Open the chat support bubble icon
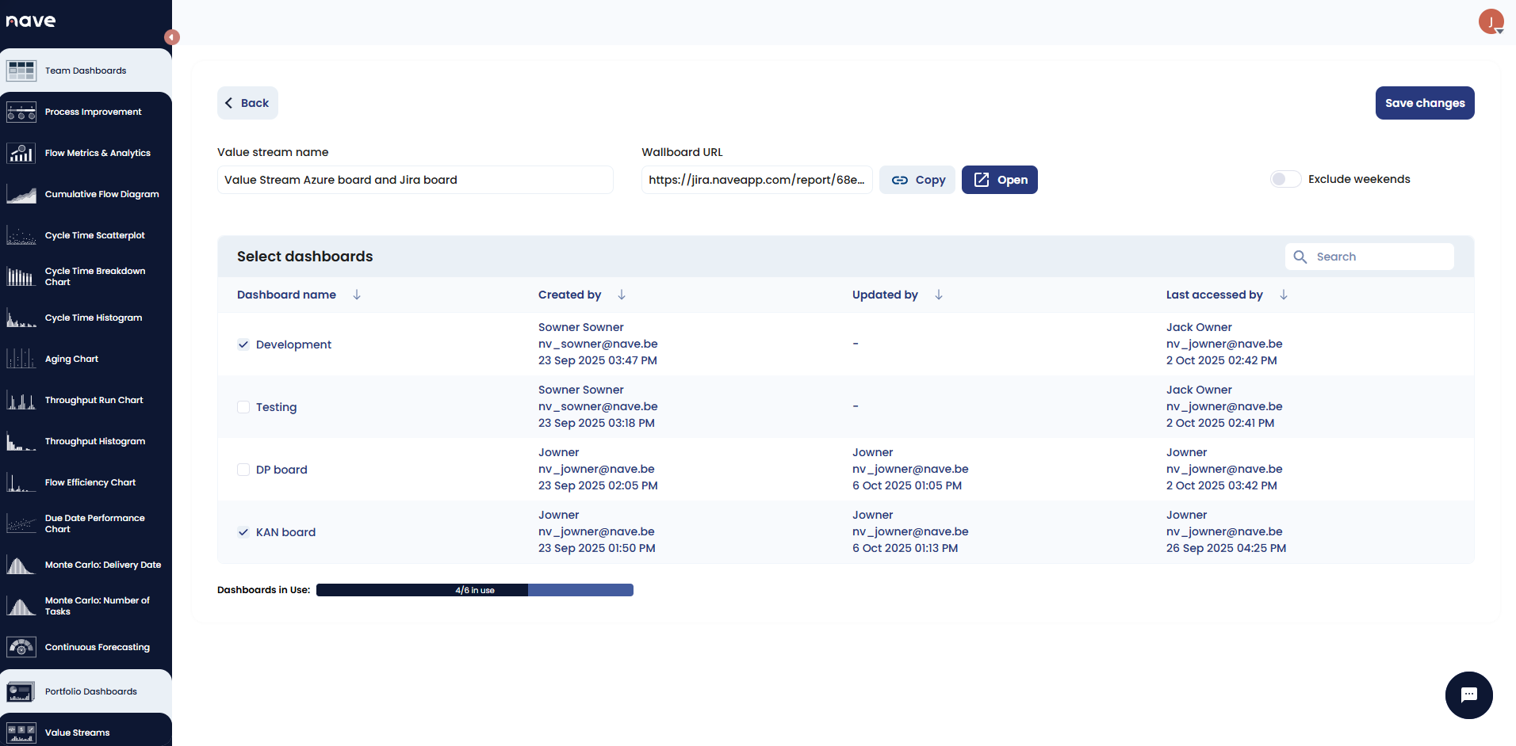The width and height of the screenshot is (1516, 746). [x=1468, y=695]
